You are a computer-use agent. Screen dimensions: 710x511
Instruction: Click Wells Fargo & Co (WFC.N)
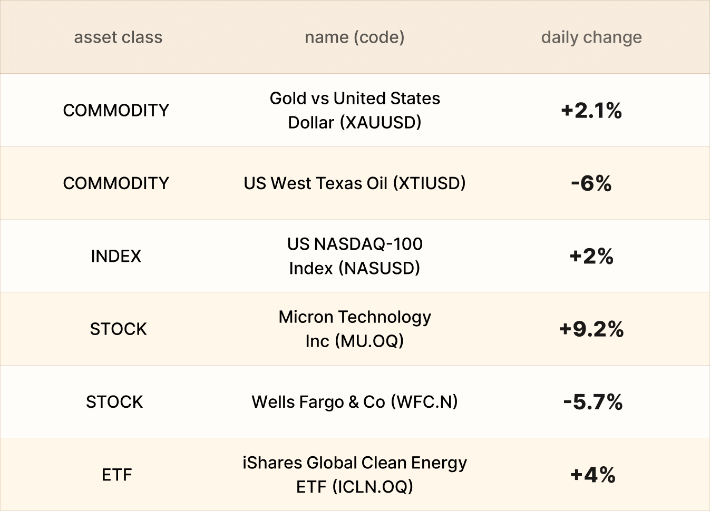(355, 402)
